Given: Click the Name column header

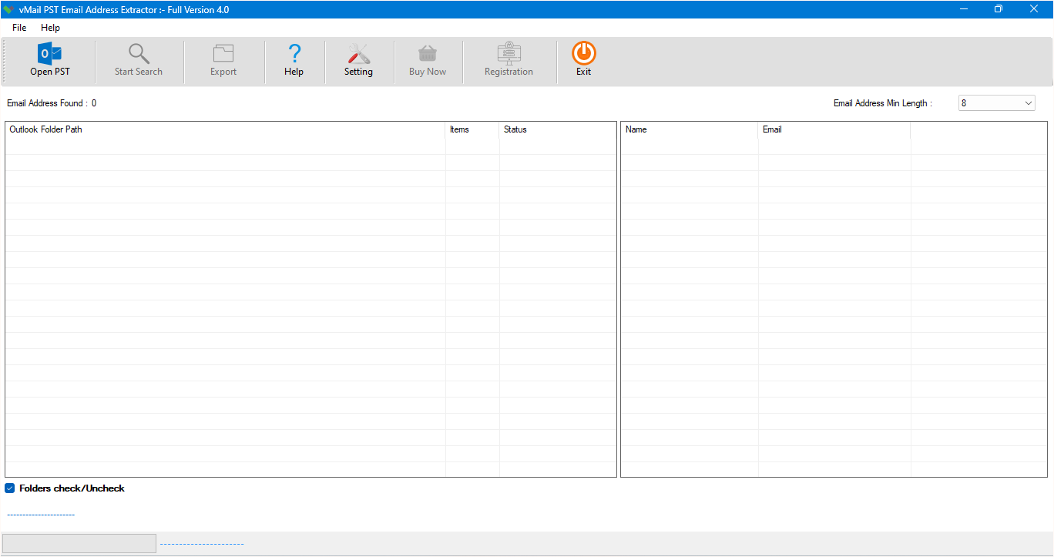Looking at the screenshot, I should point(690,129).
